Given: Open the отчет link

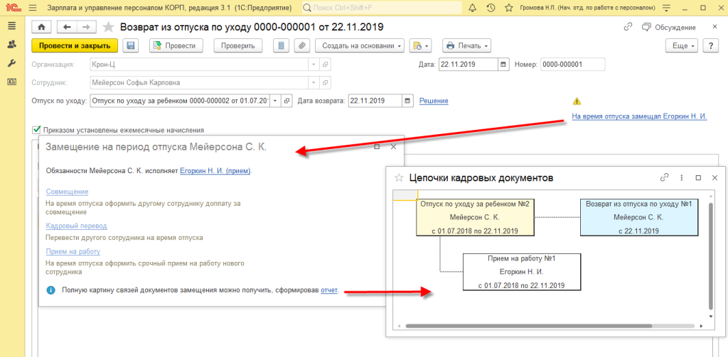Looking at the screenshot, I should 329,290.
